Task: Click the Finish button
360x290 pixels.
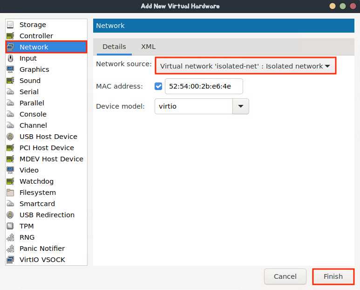Action: click(333, 276)
